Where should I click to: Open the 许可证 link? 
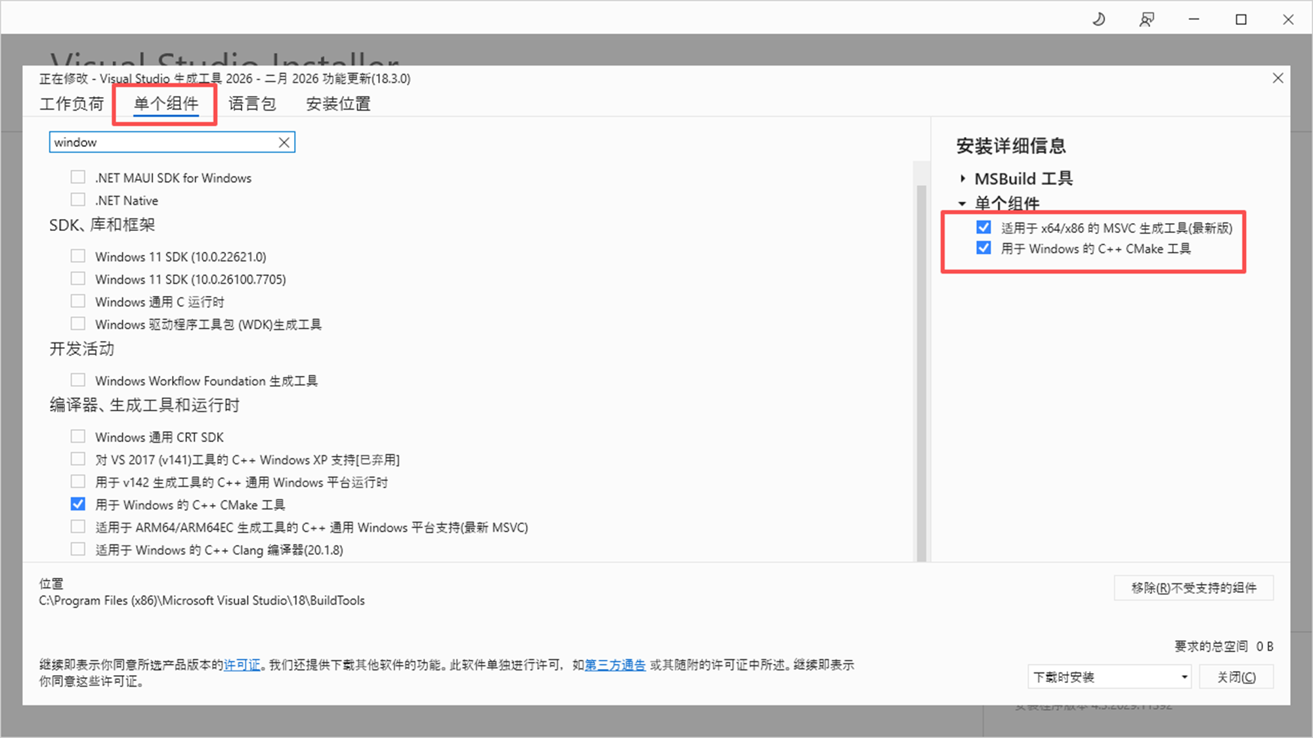(242, 665)
